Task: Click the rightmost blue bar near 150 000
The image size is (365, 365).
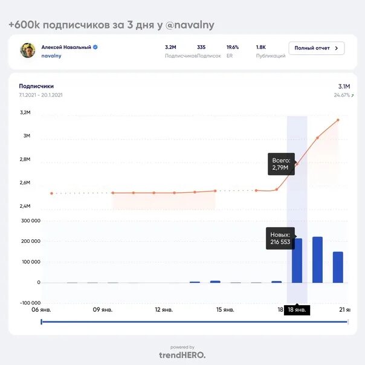Action: point(338,267)
